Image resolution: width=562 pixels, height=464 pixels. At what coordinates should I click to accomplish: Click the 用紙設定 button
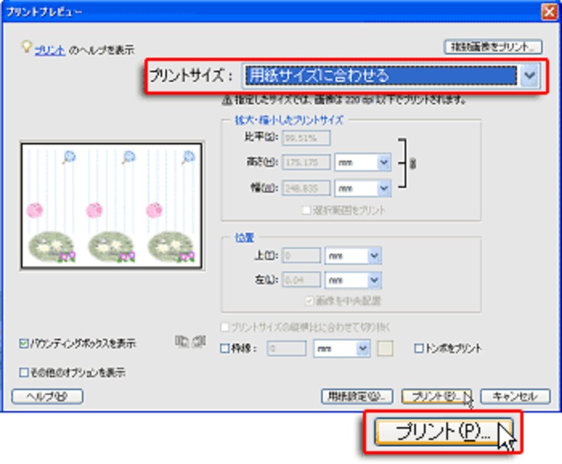pos(357,397)
